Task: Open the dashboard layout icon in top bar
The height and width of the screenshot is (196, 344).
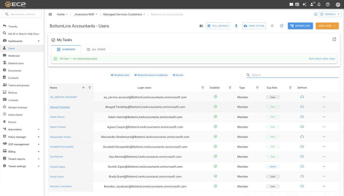Action: [297, 4]
